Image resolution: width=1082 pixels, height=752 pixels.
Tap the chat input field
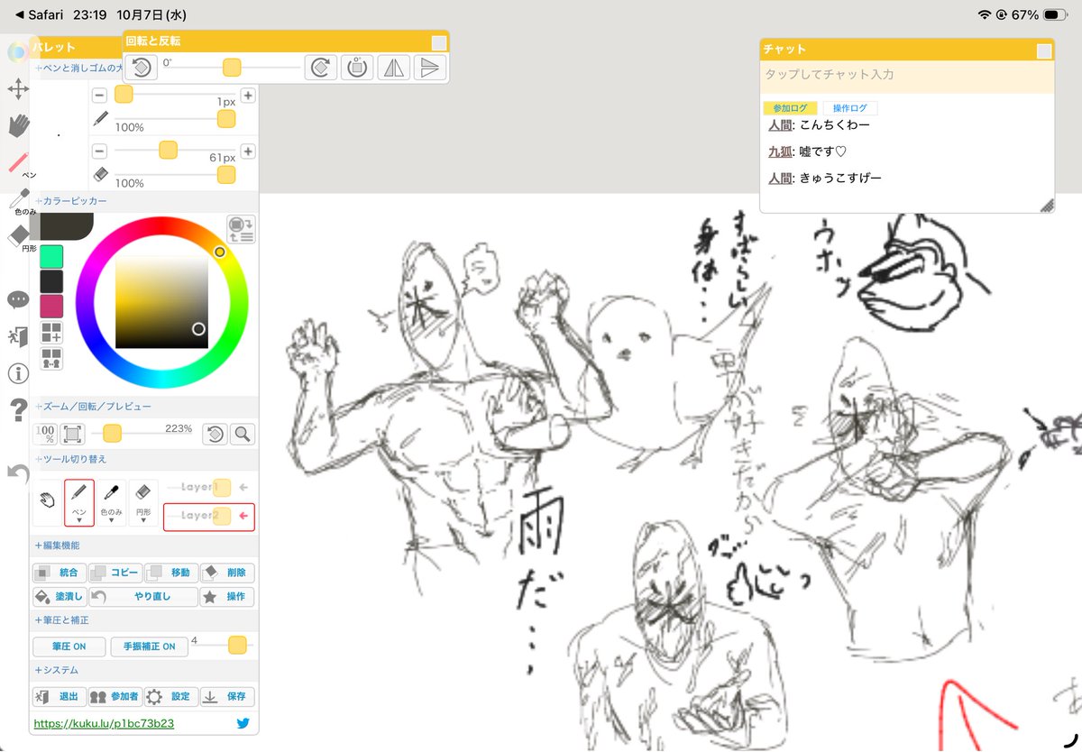907,76
